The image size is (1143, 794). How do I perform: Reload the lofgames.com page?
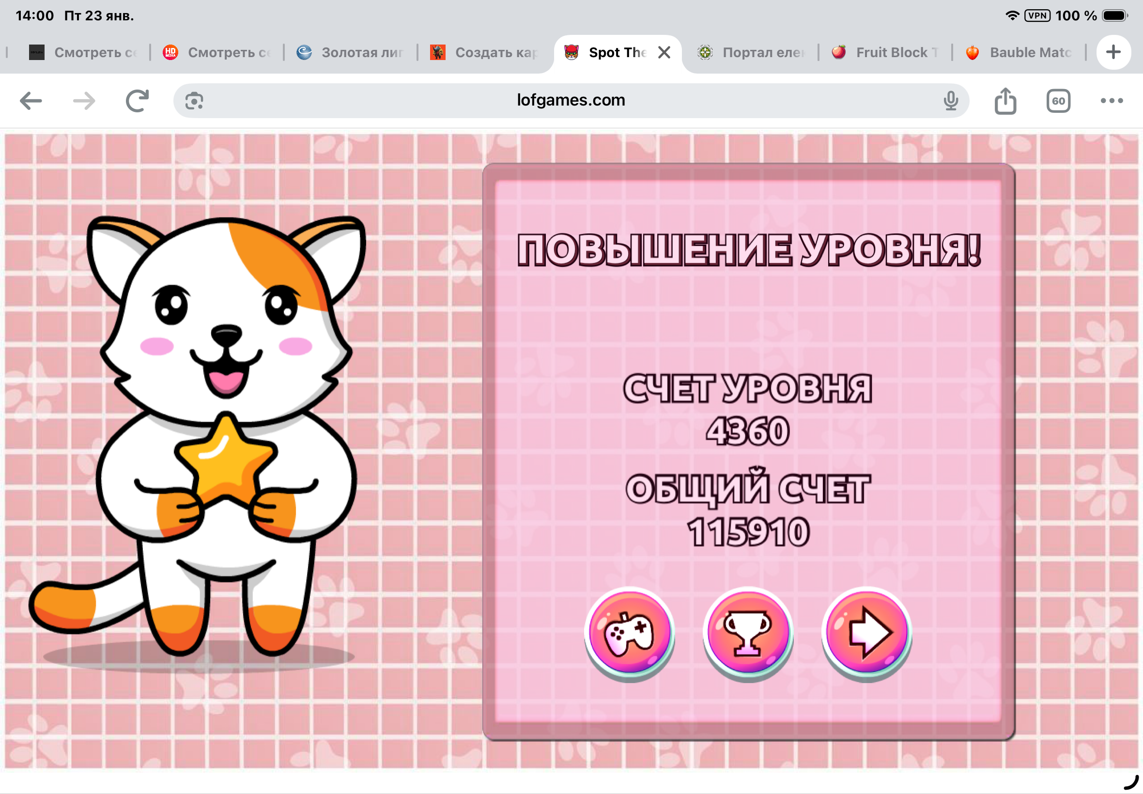138,101
